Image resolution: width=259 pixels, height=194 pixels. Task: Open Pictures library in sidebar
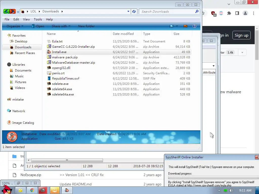[x=20, y=82]
